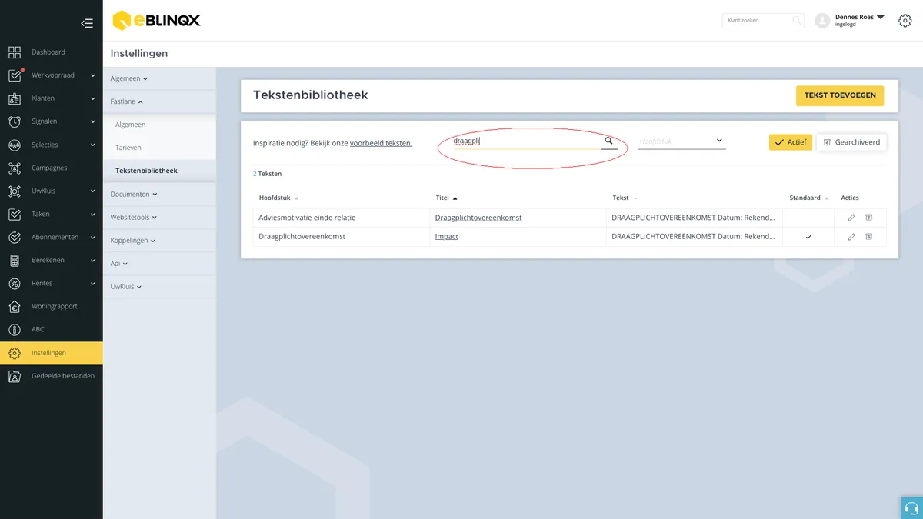The height and width of the screenshot is (519, 923).
Task: Archive the Draagplichtovereenkomst title row
Action: click(x=868, y=218)
